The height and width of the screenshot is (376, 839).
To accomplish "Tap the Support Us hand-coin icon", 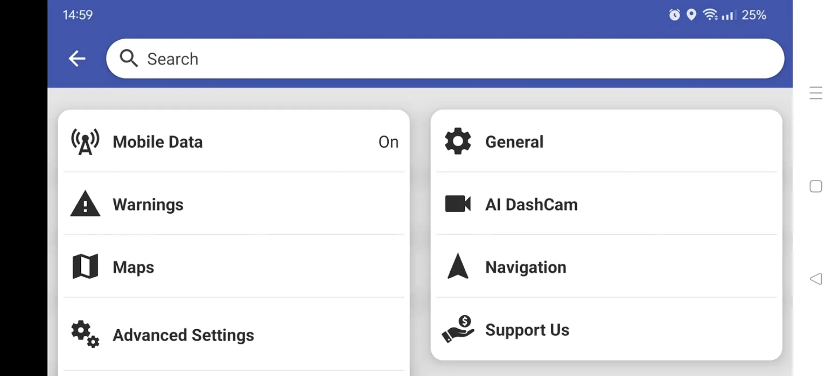I will (458, 329).
